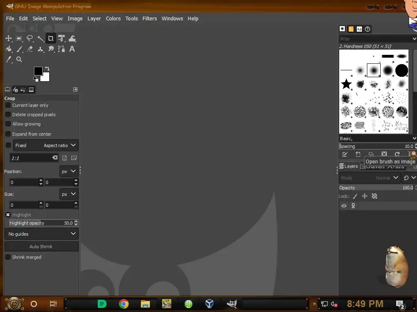Select the Warp Transform tool
The height and width of the screenshot is (312, 417).
(72, 39)
